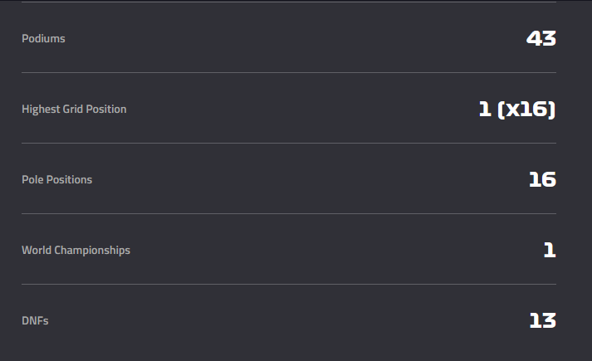Image resolution: width=592 pixels, height=361 pixels.
Task: Click divider between Highest Grid and Pole Positions
Action: 288,143
